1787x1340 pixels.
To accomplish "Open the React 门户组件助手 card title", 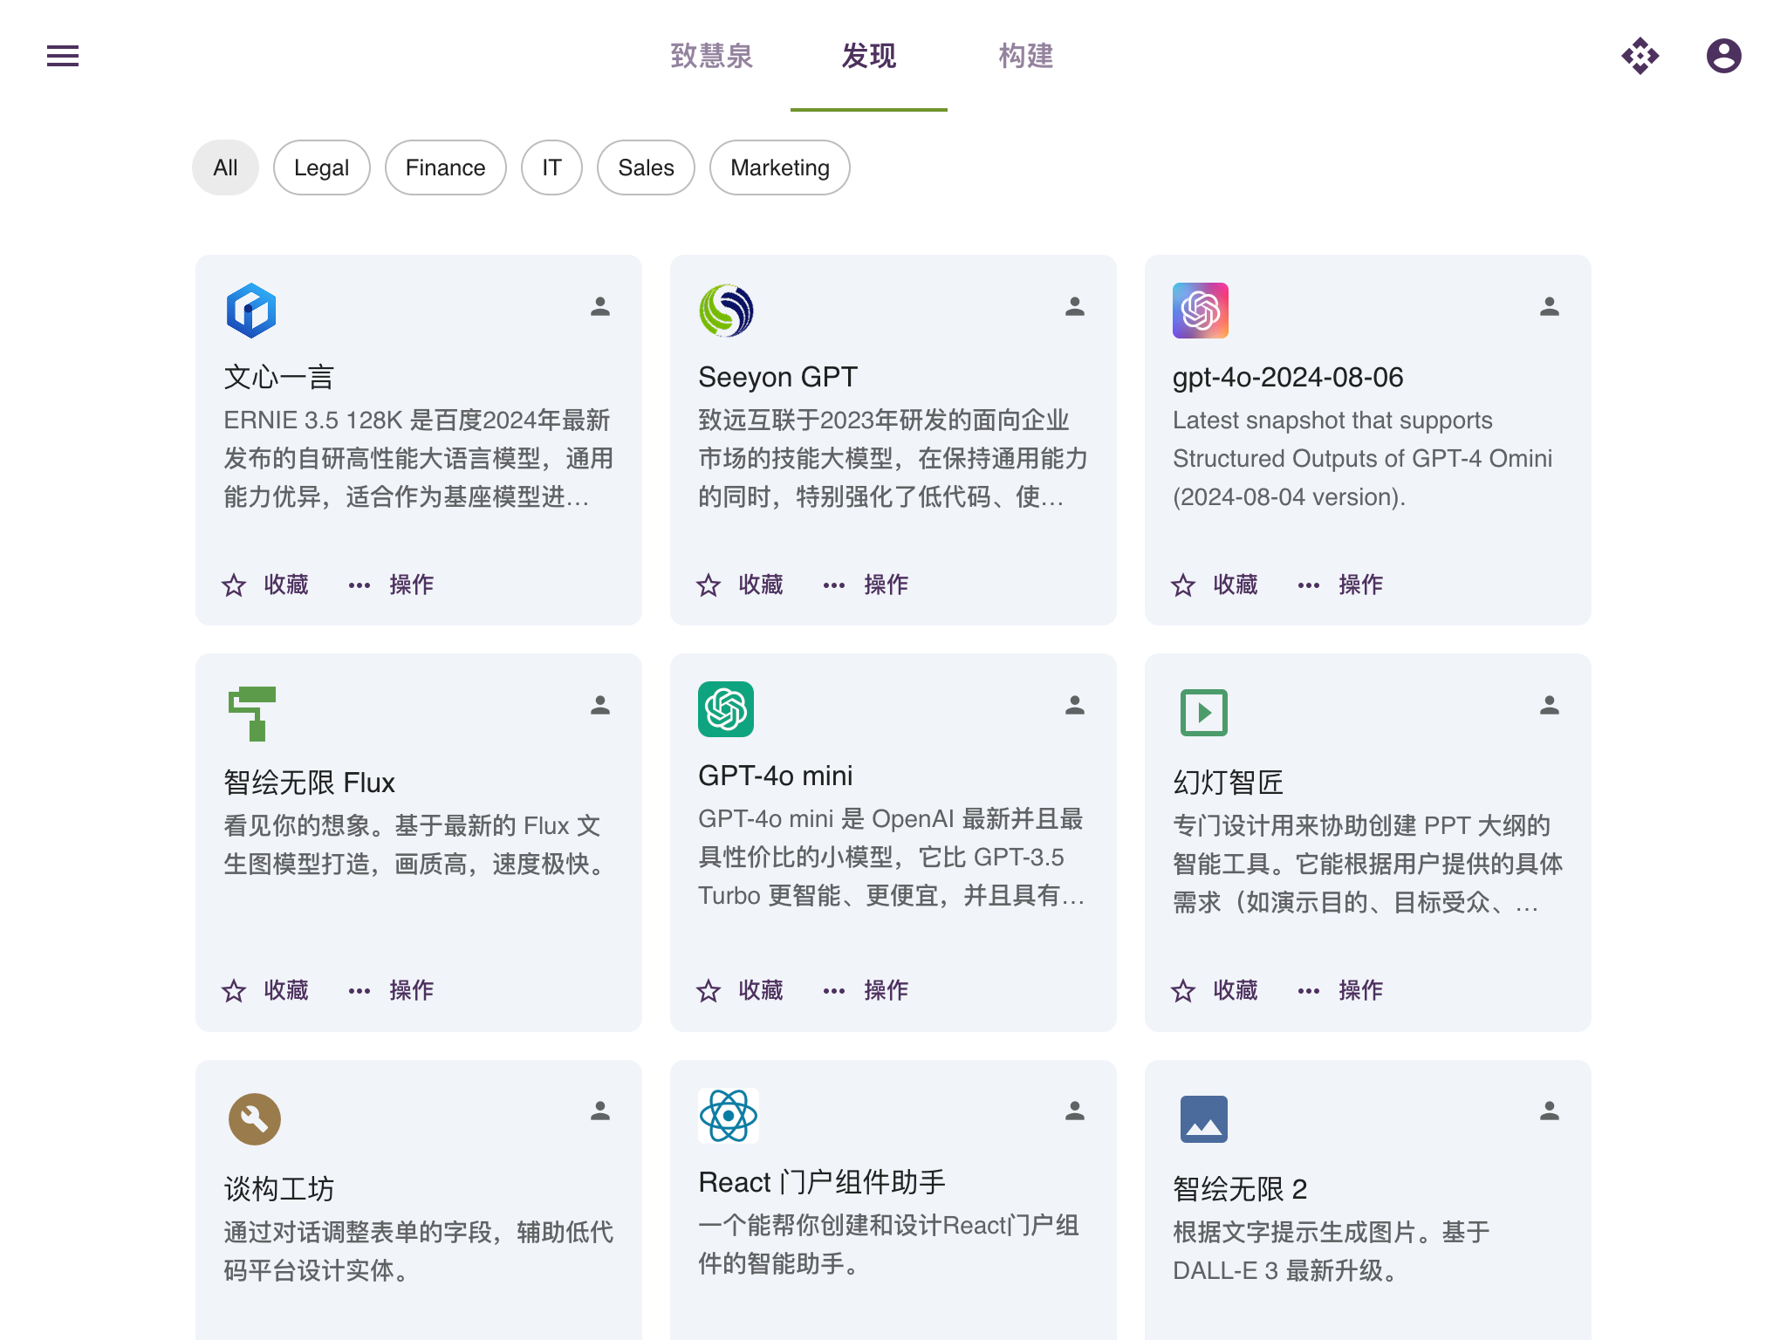I will click(822, 1182).
